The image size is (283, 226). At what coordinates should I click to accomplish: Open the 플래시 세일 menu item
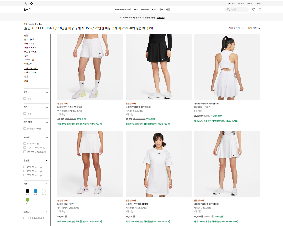[x=165, y=10]
